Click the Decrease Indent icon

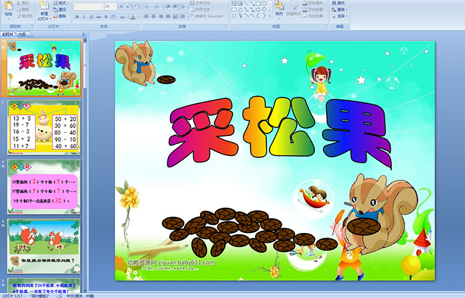(x=168, y=6)
